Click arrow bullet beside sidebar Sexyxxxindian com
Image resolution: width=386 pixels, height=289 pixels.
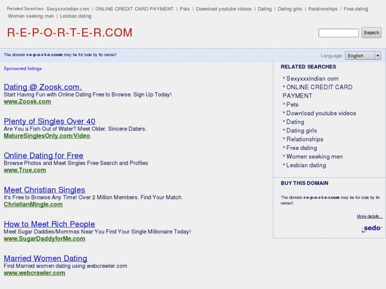click(284, 78)
